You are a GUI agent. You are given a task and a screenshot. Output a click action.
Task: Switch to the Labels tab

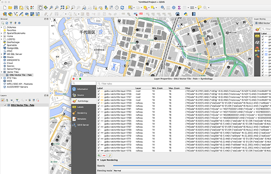click(x=84, y=107)
